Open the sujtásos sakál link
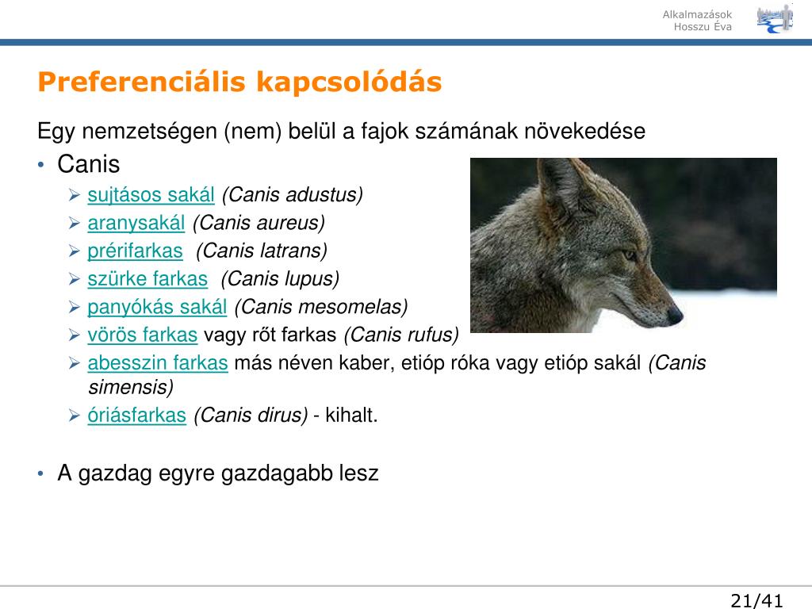 (151, 195)
